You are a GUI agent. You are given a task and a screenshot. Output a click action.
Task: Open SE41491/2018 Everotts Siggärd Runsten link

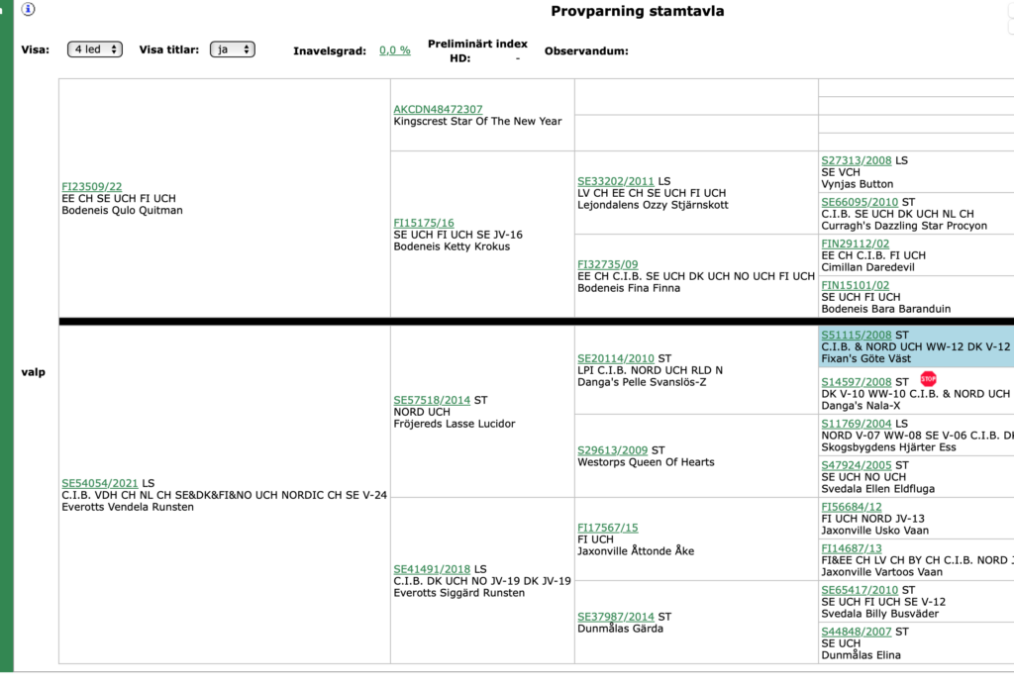[x=432, y=569]
